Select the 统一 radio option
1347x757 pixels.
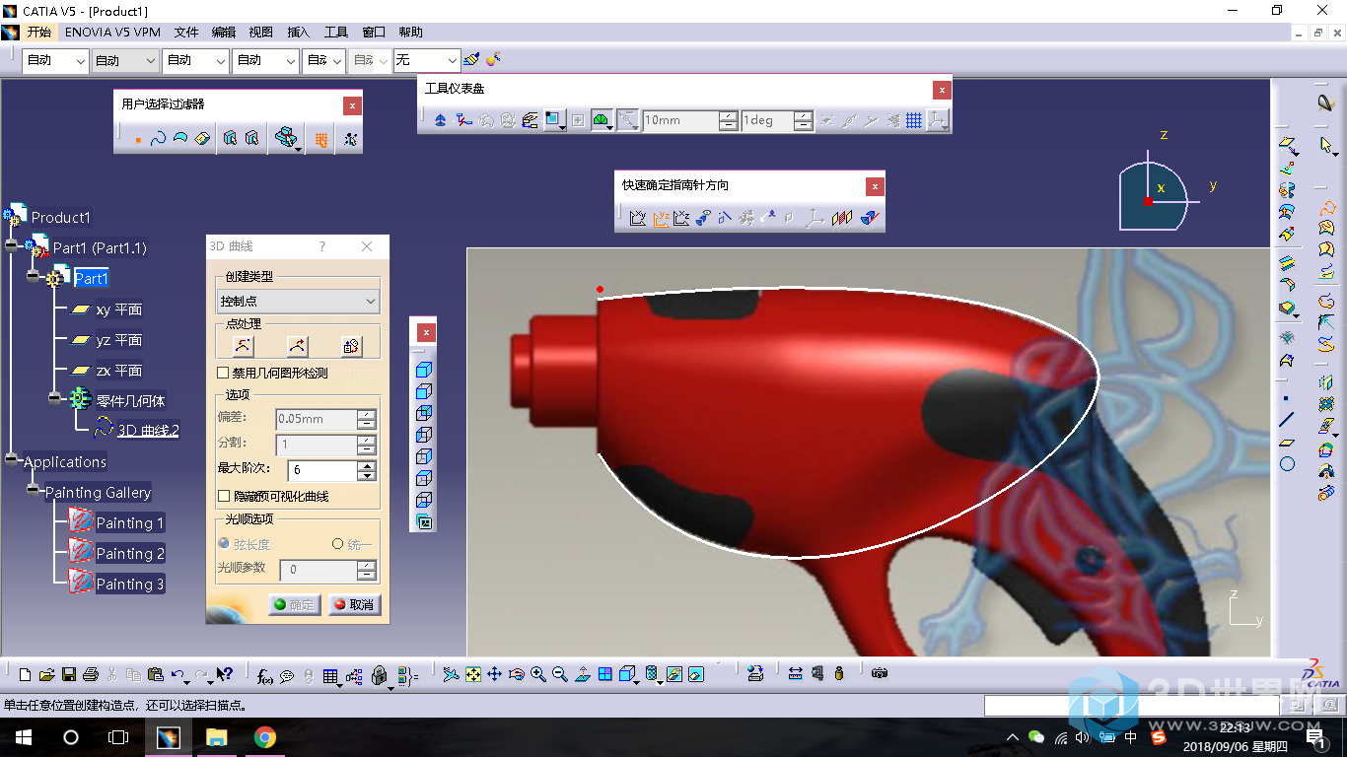(338, 544)
